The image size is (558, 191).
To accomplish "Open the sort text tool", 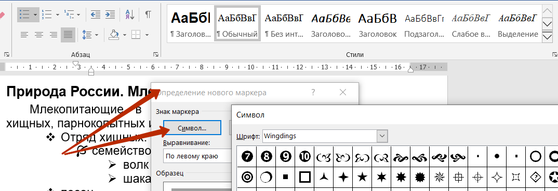I will pos(129,14).
